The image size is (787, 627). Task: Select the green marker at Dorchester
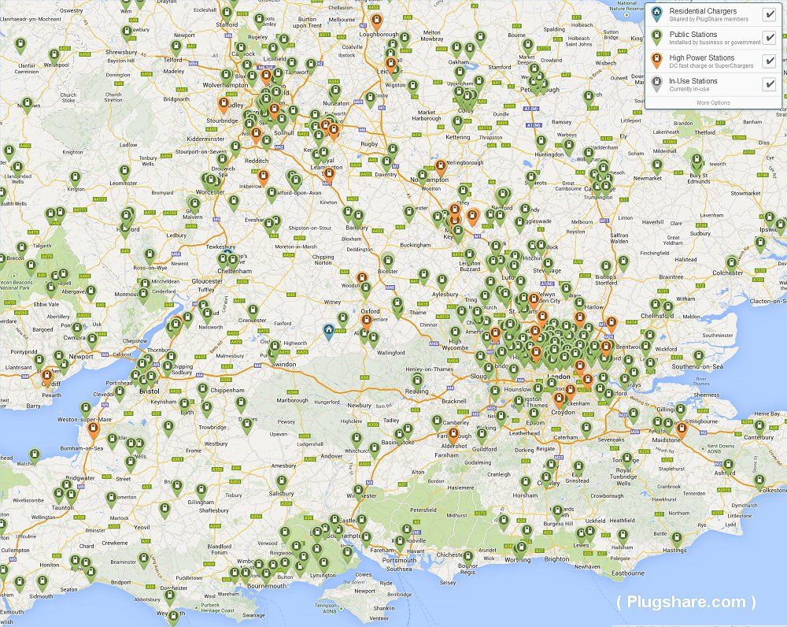(x=170, y=596)
